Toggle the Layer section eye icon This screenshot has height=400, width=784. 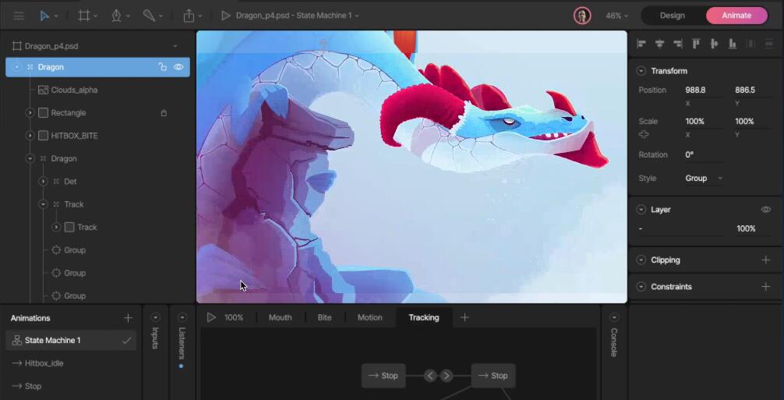[765, 210]
